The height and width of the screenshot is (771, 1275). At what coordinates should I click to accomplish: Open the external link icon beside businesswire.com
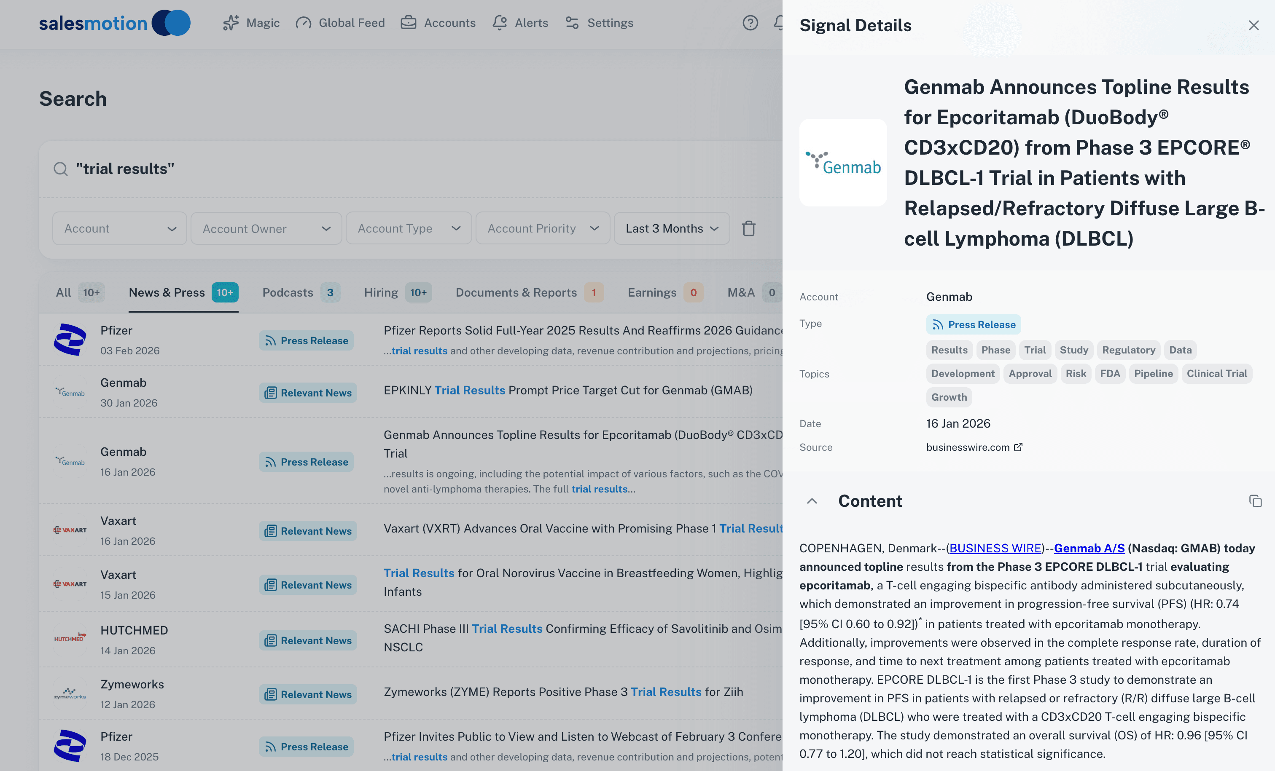tap(1018, 447)
